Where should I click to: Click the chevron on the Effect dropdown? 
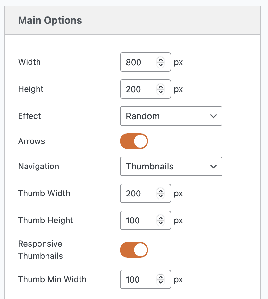coord(214,116)
